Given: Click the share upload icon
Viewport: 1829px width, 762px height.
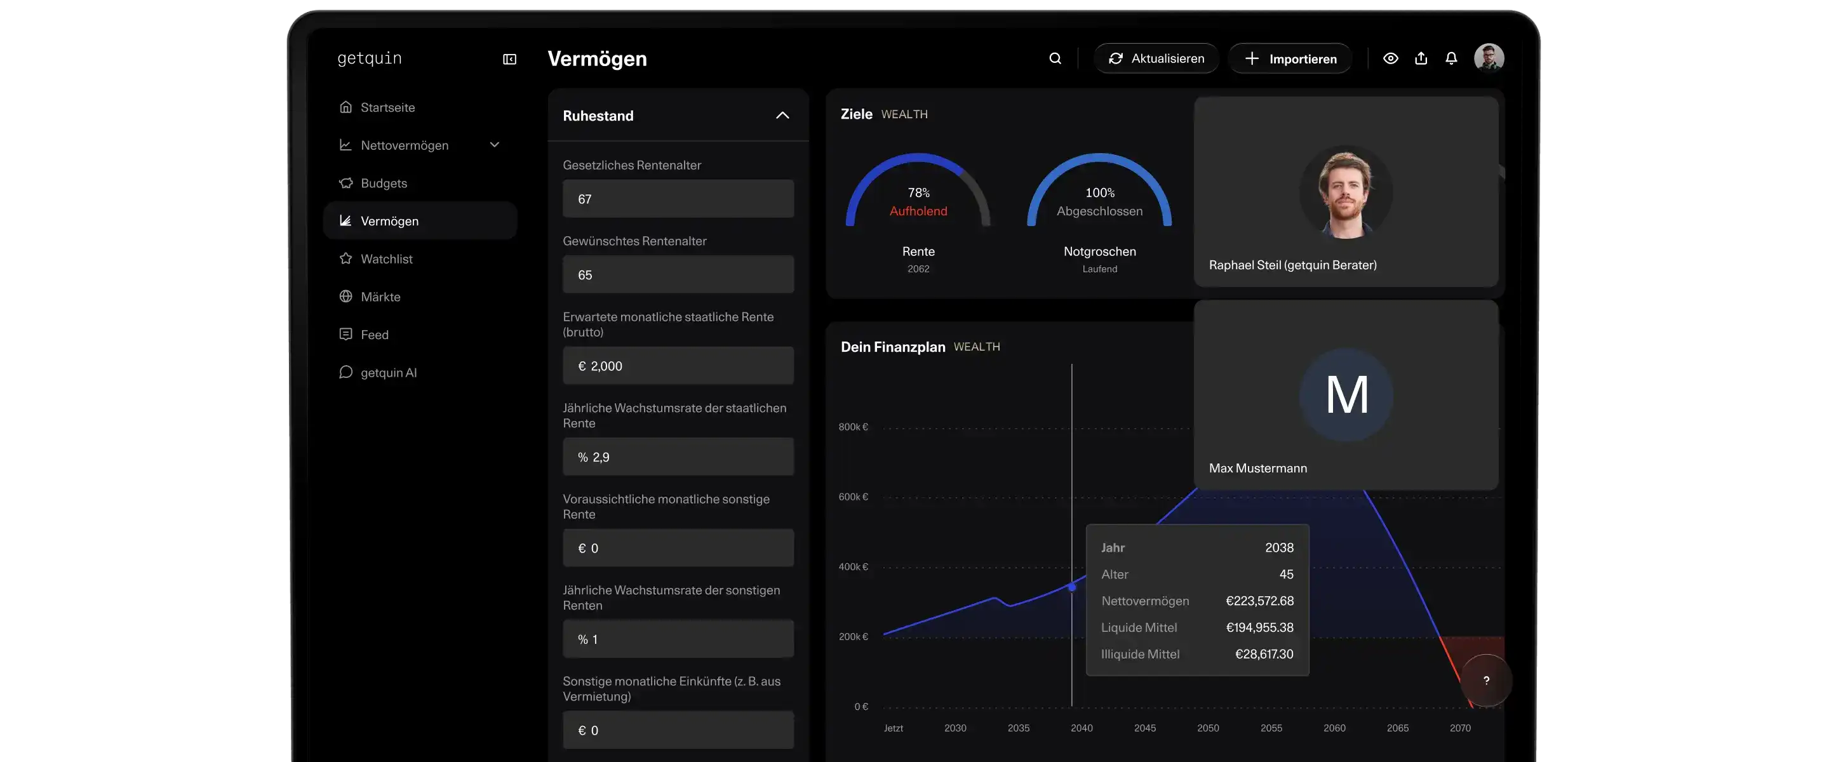Looking at the screenshot, I should pyautogui.click(x=1421, y=58).
